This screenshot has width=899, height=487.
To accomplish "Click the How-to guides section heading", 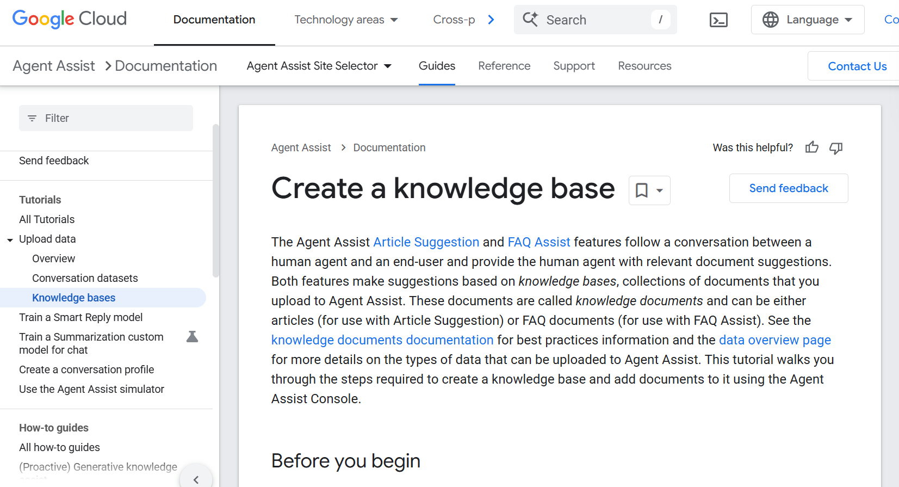I will click(x=54, y=428).
